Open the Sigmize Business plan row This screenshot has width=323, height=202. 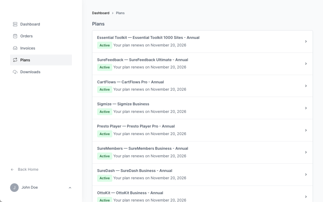tap(202, 108)
